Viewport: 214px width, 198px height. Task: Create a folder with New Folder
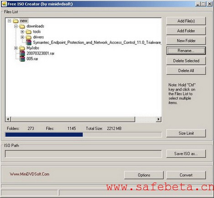click(x=186, y=41)
